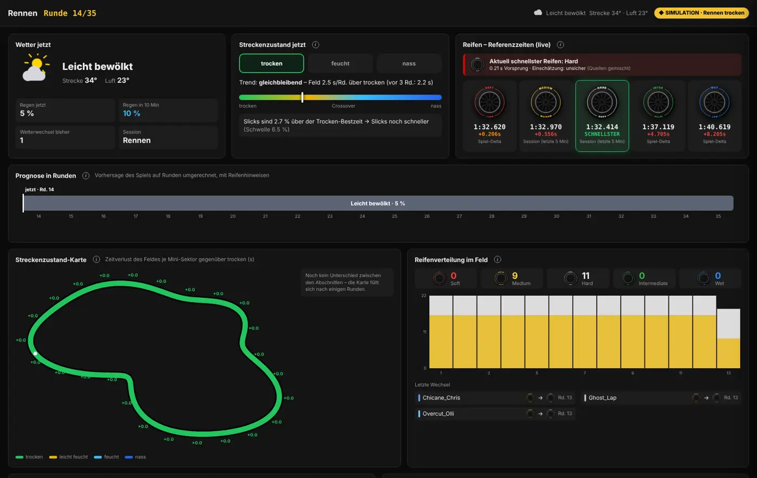Click the Hard tyre count icon showing 11

pos(570,278)
